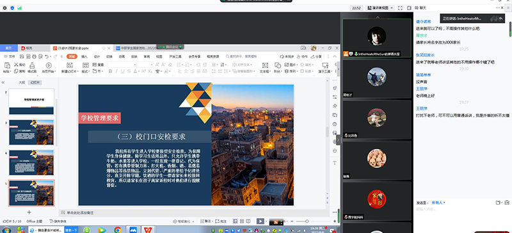Click the add slide plus button below the thumbnails
The width and height of the screenshot is (512, 233).
pyautogui.click(x=29, y=212)
